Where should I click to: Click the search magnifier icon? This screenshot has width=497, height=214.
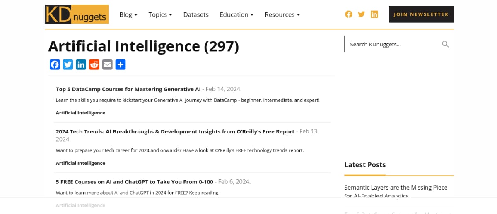tap(445, 44)
